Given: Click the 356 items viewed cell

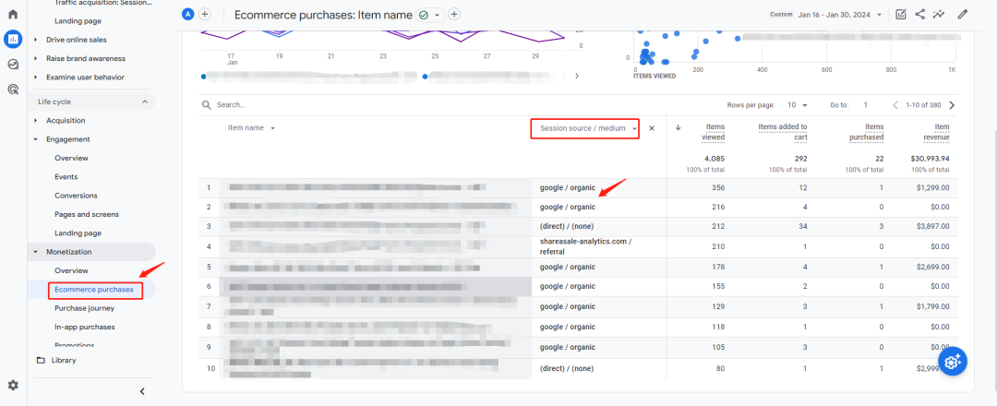Looking at the screenshot, I should [718, 187].
